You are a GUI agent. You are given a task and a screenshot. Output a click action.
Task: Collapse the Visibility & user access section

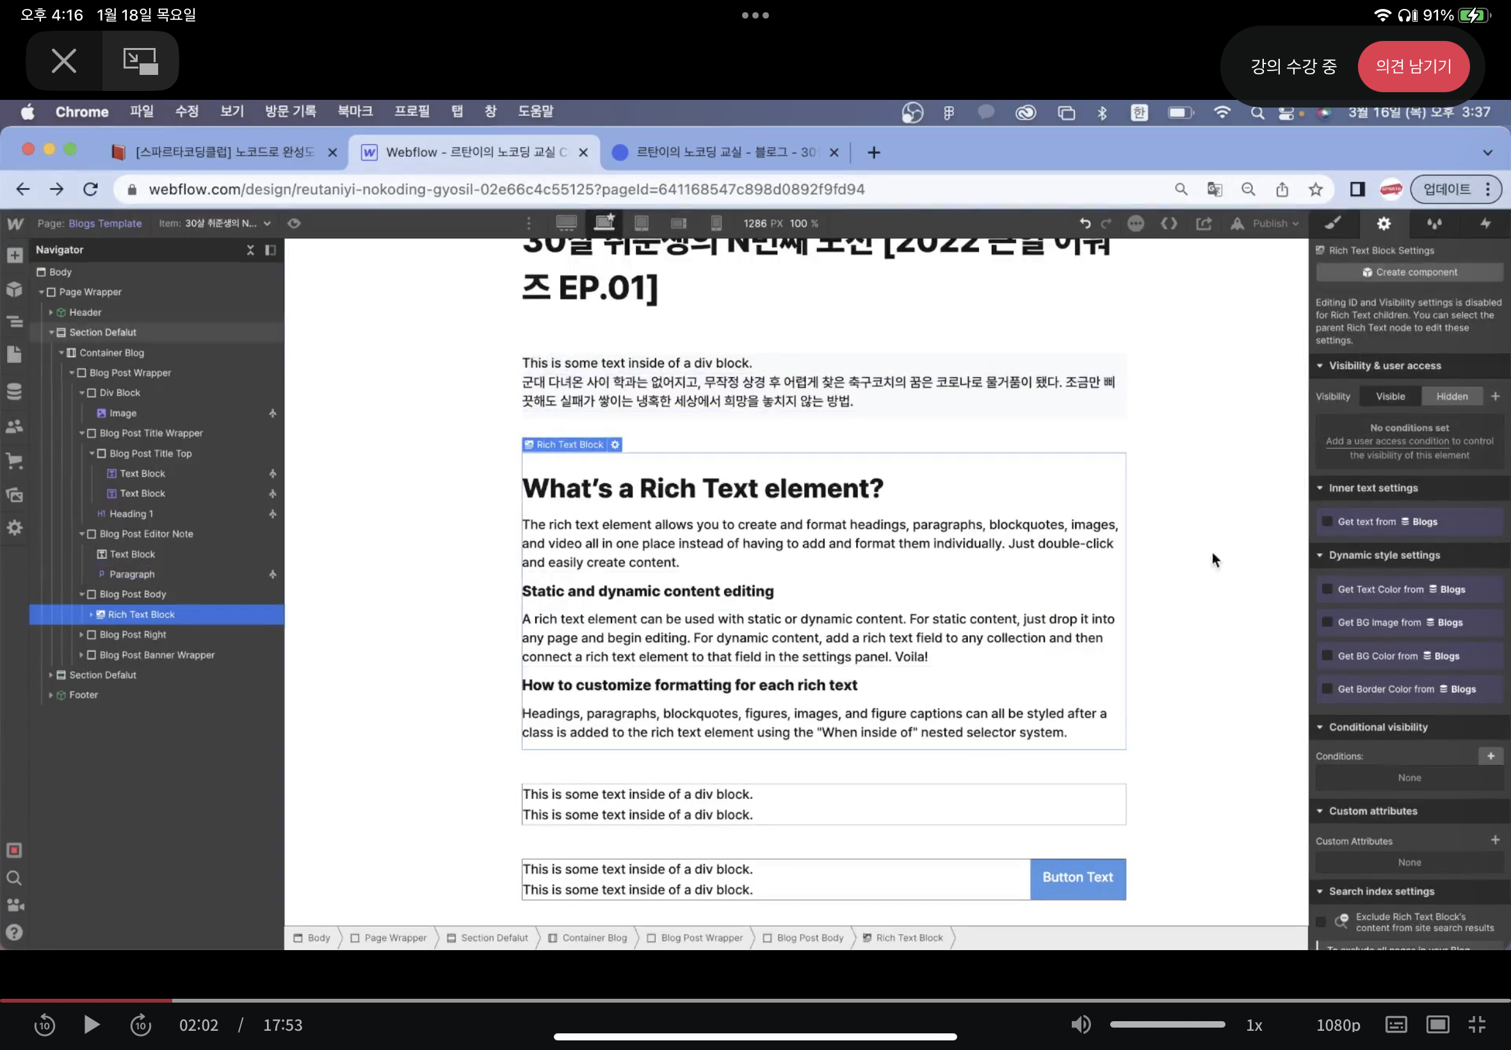point(1320,366)
